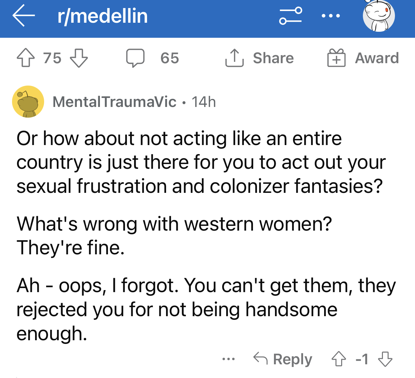Open the three-dot overflow menu in header
The image size is (415, 378).
(331, 16)
